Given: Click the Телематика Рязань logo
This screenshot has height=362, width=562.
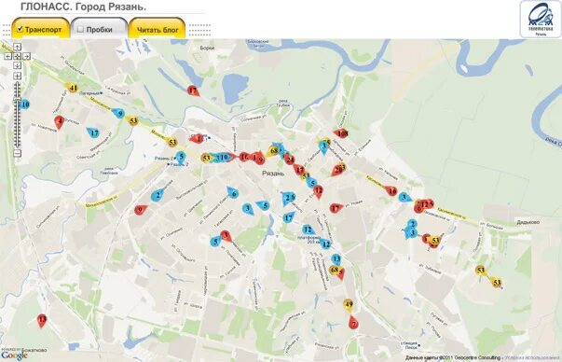Looking at the screenshot, I should tap(541, 19).
